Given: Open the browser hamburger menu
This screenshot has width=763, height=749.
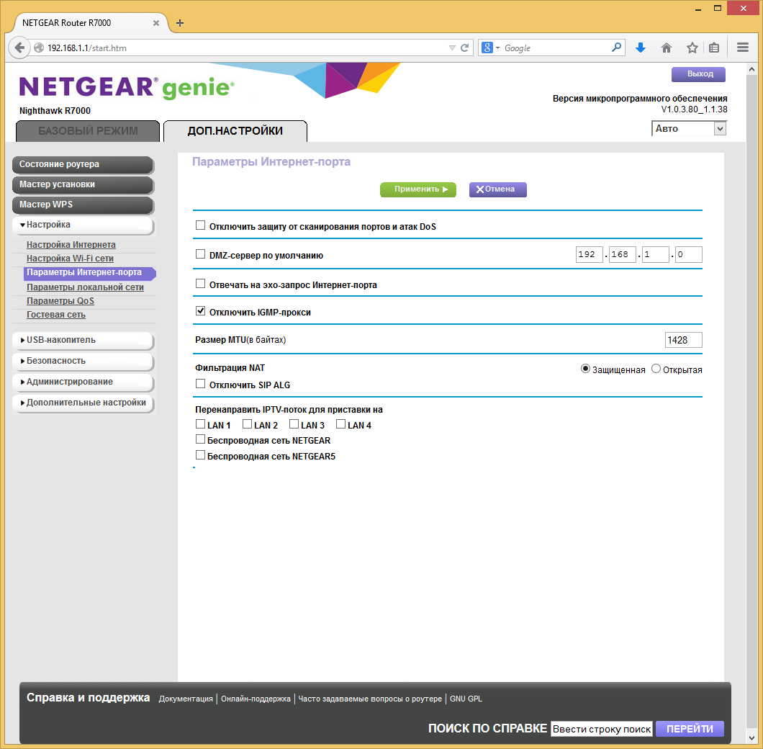Looking at the screenshot, I should 743,48.
